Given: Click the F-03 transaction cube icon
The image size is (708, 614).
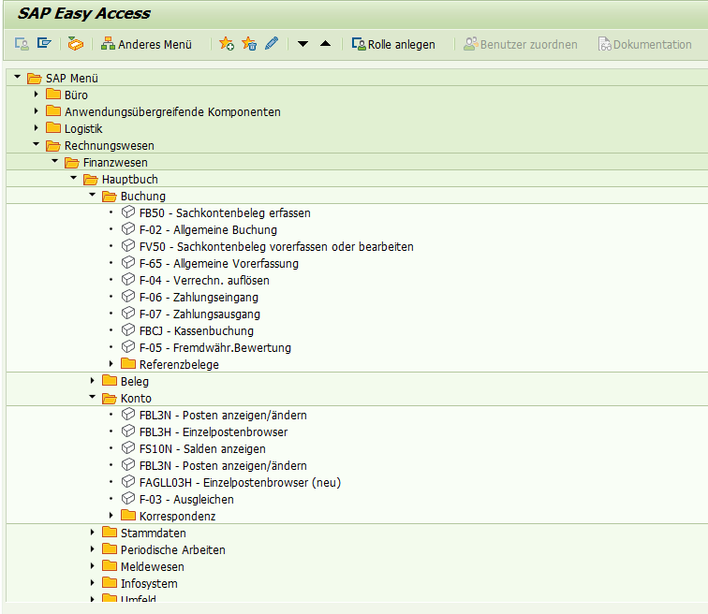Looking at the screenshot, I should tap(128, 499).
